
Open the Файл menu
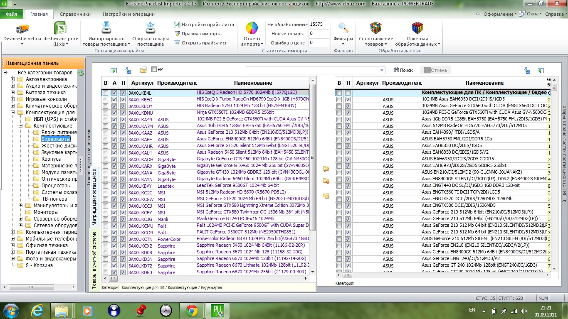click(12, 14)
